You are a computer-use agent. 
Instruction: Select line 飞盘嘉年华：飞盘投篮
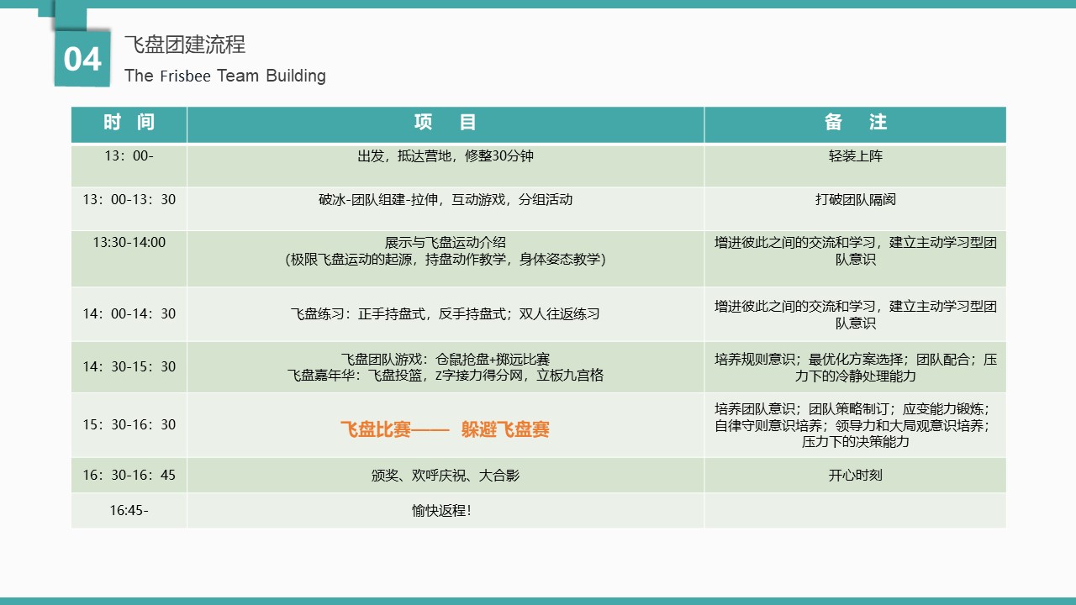(x=446, y=375)
